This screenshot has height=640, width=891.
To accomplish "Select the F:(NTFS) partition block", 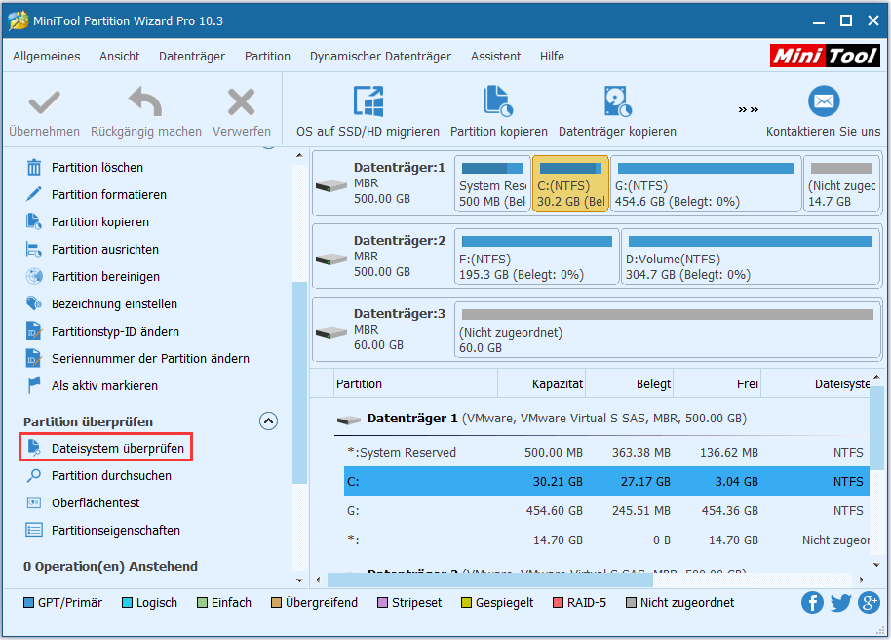I will pyautogui.click(x=537, y=257).
